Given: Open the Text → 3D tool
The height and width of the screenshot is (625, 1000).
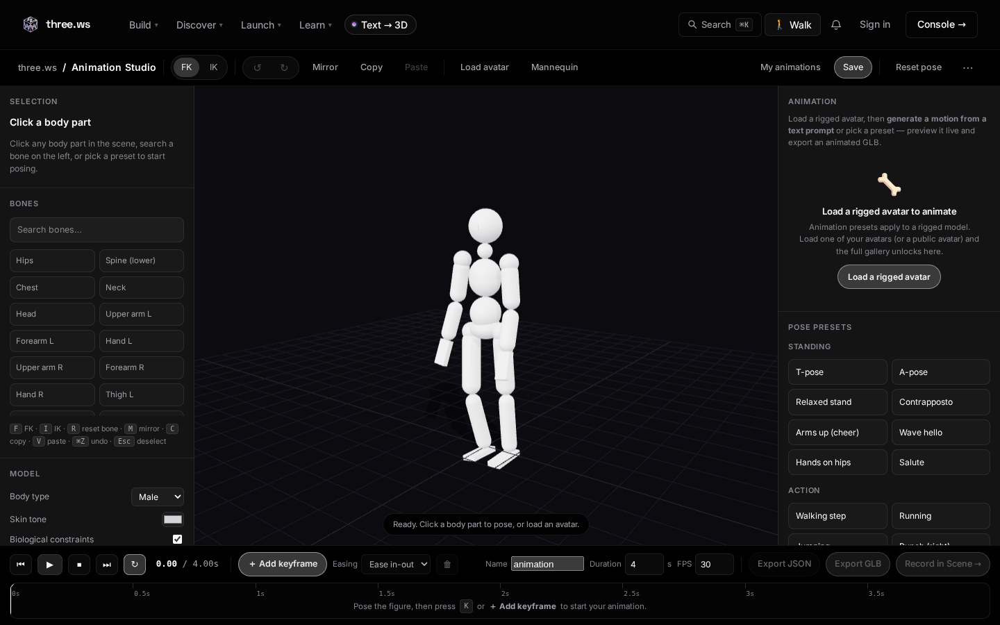Looking at the screenshot, I should (381, 25).
